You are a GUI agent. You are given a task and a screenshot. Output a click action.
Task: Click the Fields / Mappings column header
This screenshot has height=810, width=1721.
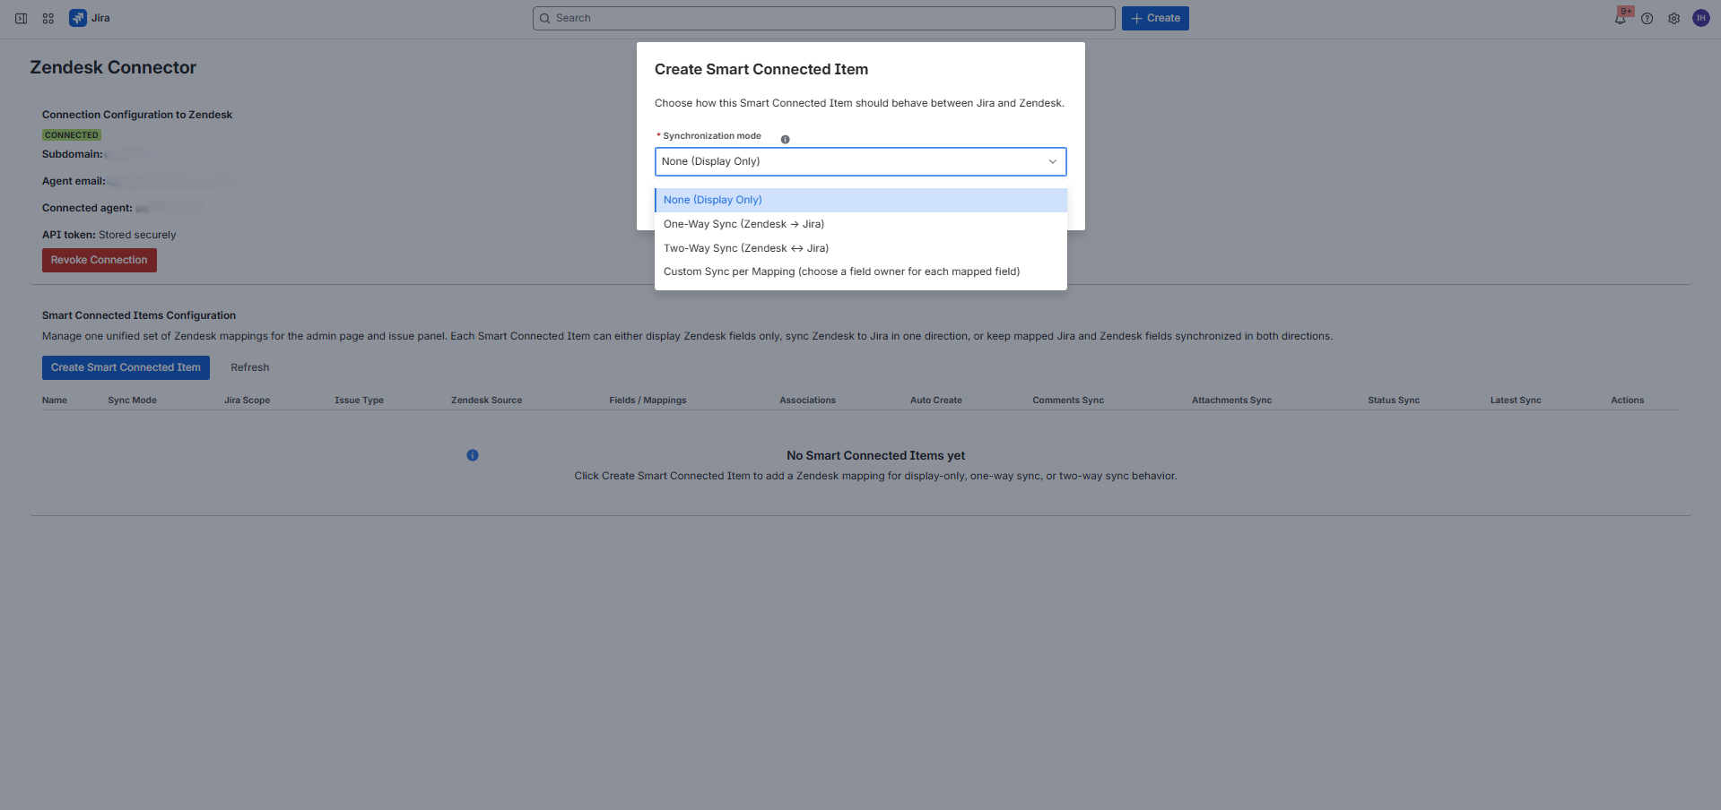pyautogui.click(x=648, y=401)
